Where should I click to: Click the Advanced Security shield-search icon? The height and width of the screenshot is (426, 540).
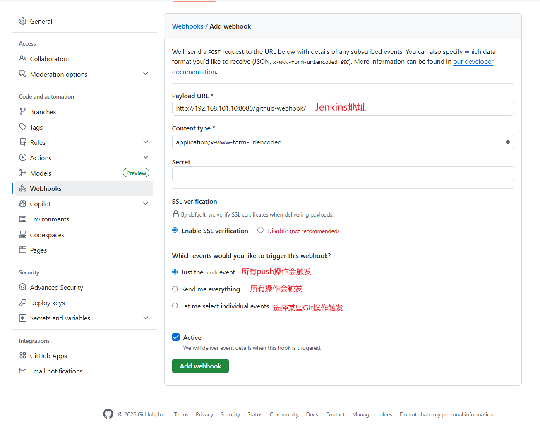[23, 287]
